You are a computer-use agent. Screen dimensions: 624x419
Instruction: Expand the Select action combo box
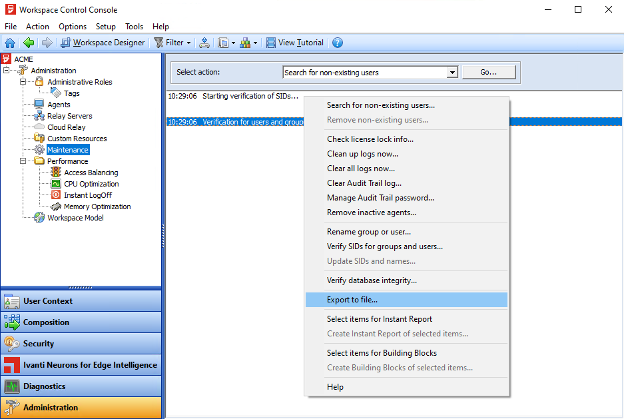(452, 73)
